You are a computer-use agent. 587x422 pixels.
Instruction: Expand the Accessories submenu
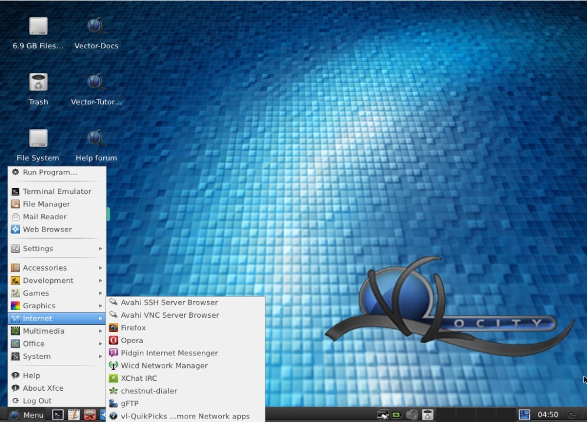(x=57, y=268)
